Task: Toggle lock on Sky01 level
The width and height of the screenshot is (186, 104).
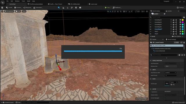Action: (x=173, y=31)
